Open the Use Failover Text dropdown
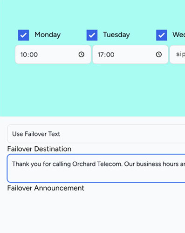 point(96,134)
